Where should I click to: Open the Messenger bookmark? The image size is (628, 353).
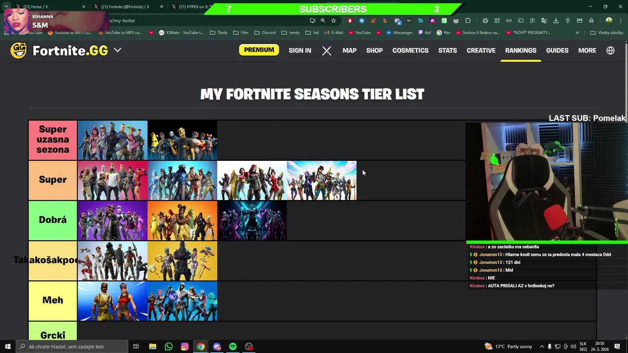tap(399, 33)
